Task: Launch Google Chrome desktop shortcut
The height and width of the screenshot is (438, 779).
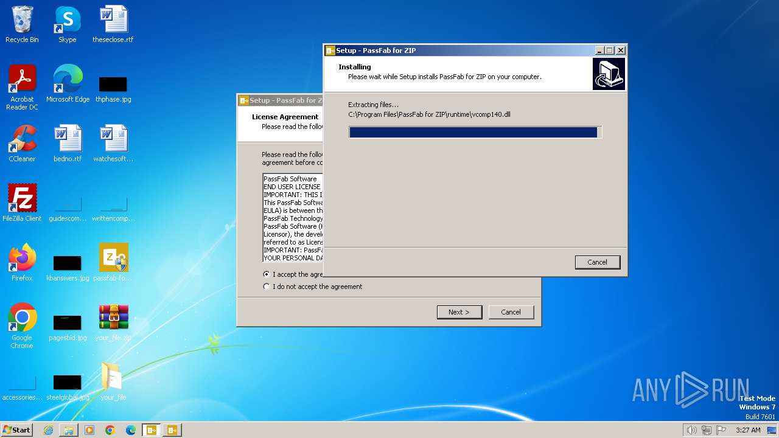Action: (x=22, y=326)
